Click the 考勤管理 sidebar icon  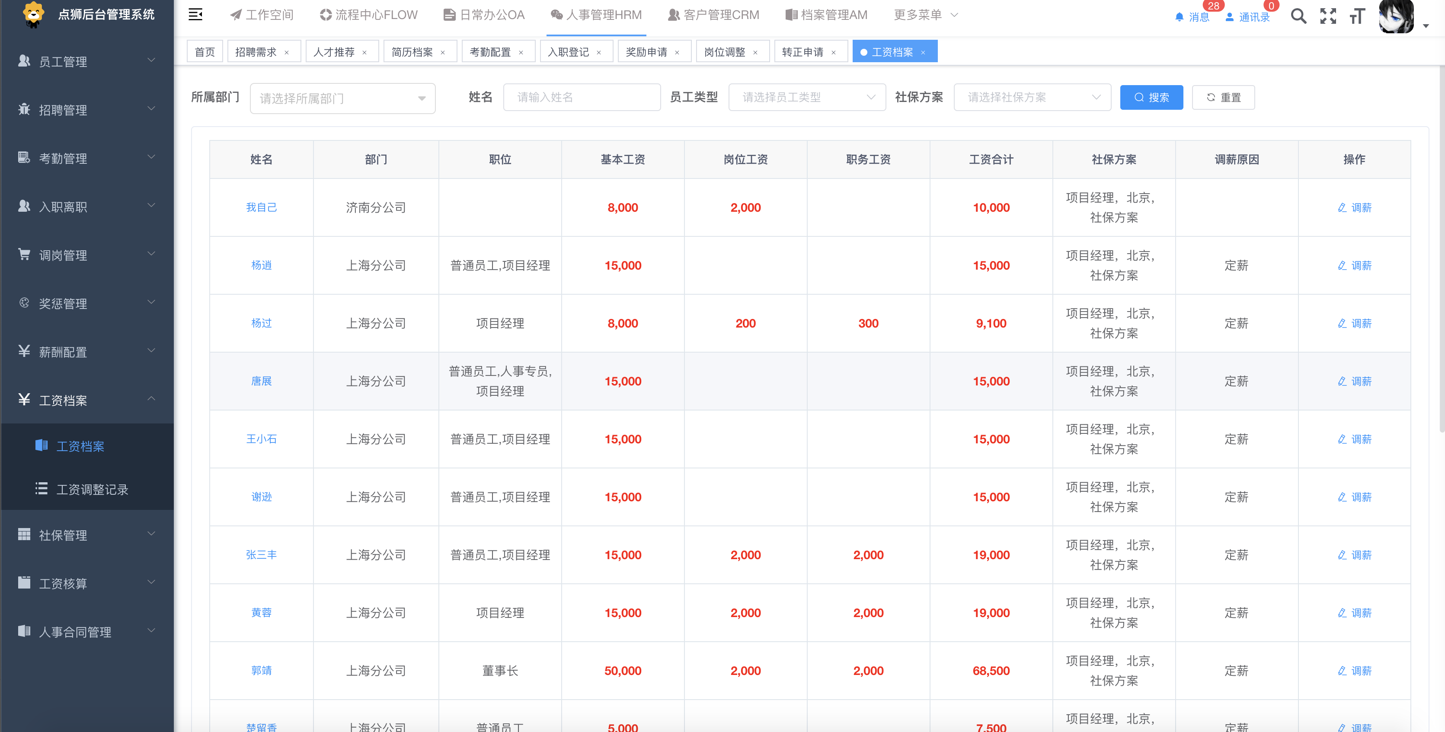click(24, 157)
